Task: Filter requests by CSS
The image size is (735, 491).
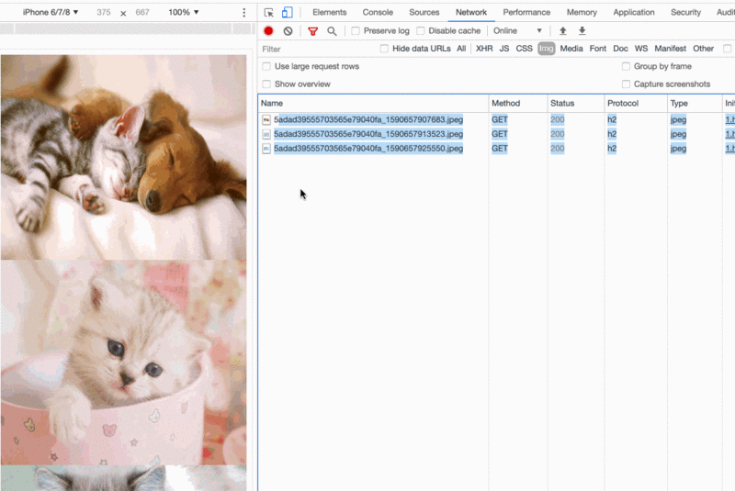Action: tap(524, 49)
